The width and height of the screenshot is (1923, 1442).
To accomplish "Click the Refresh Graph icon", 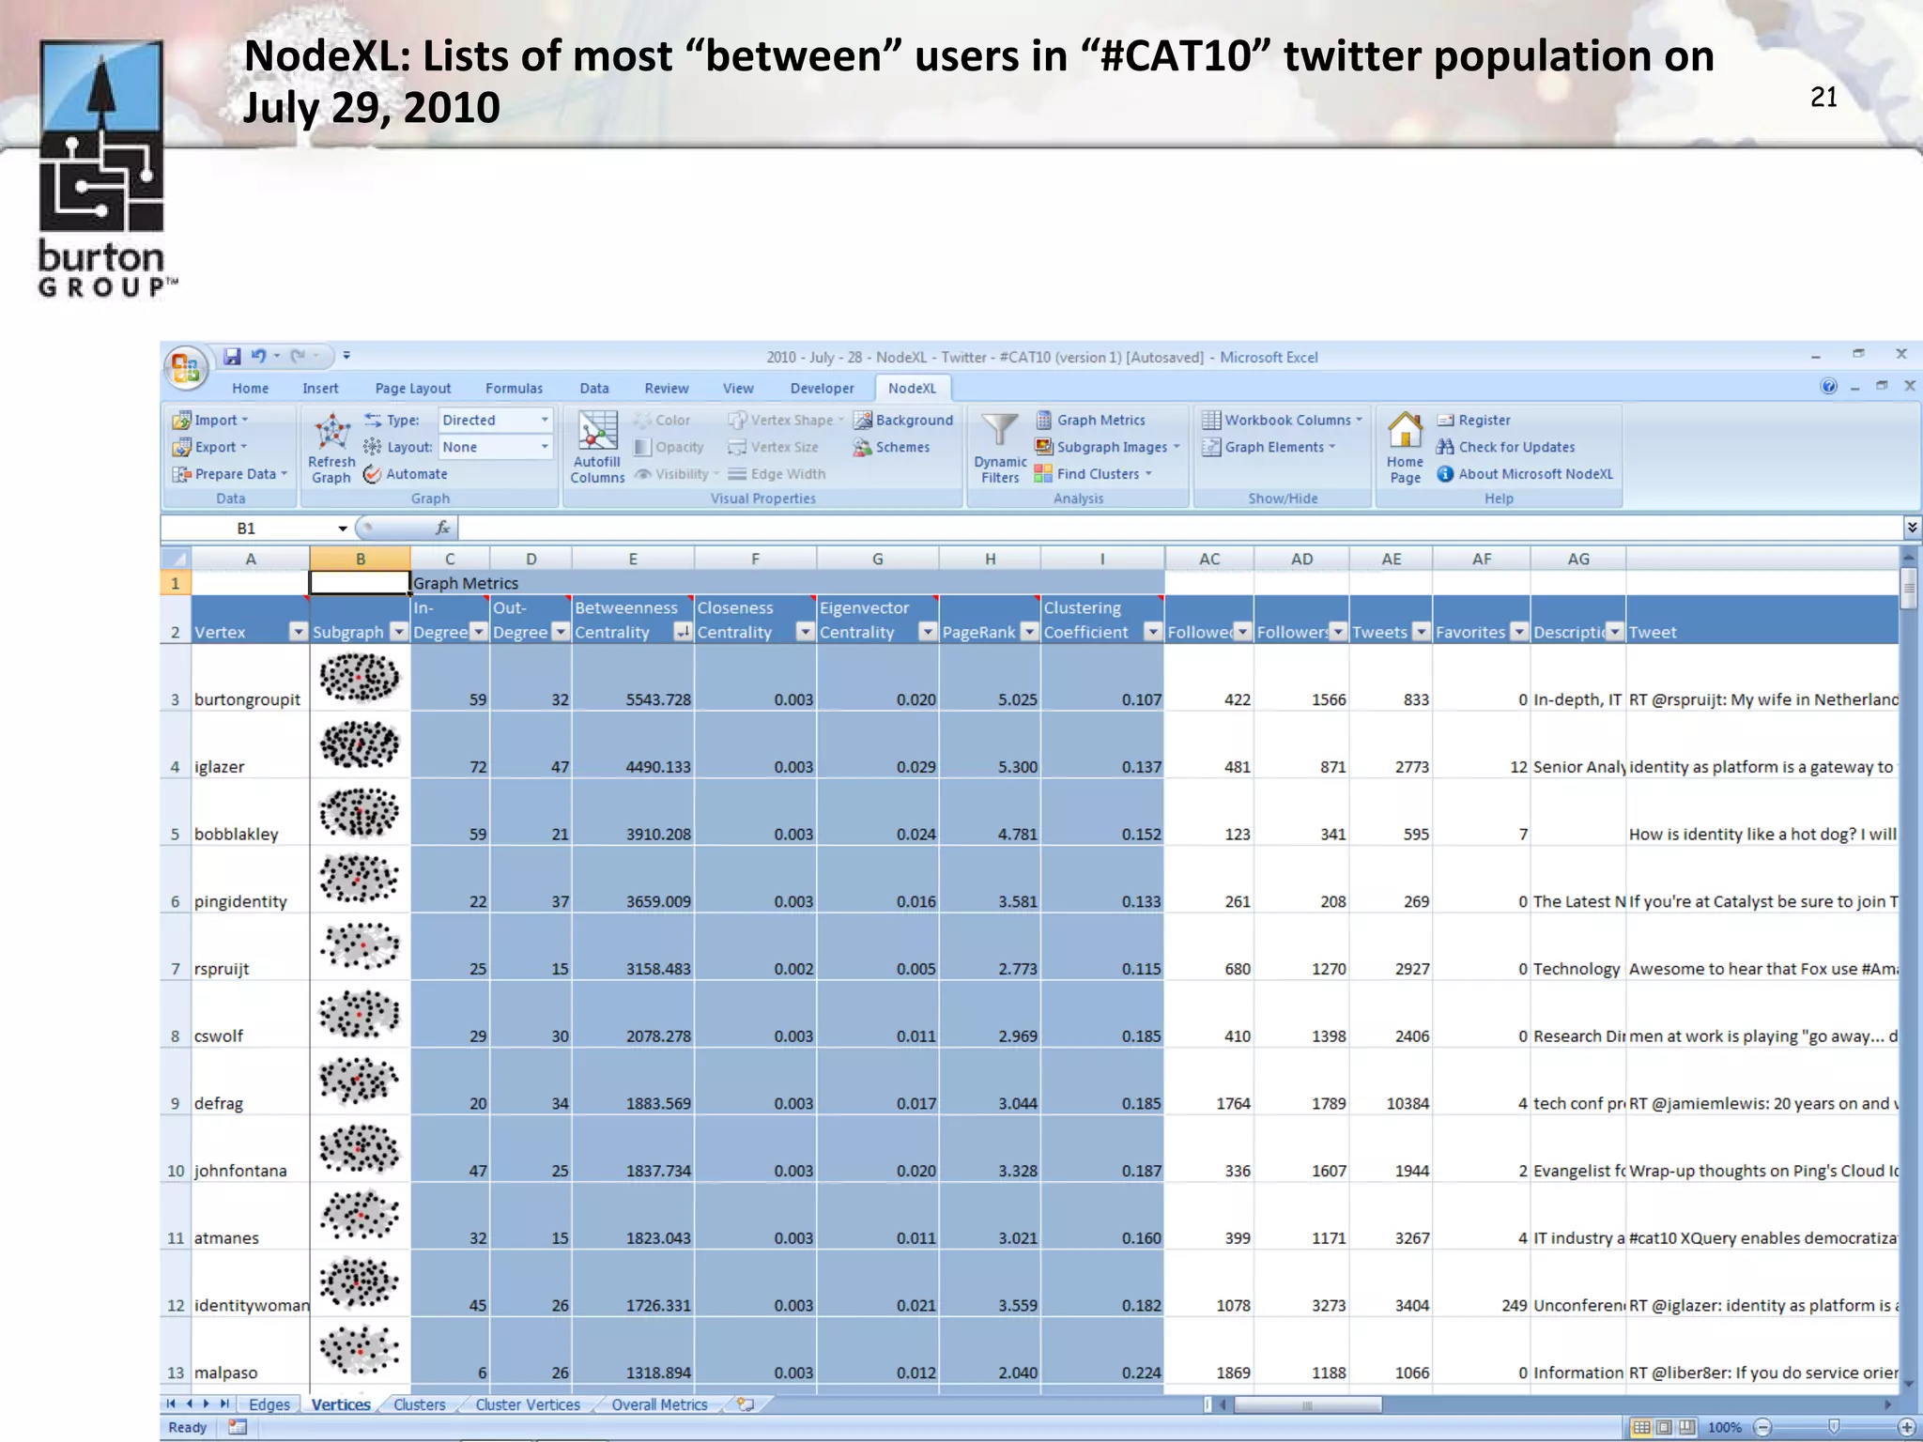I will 332,433.
